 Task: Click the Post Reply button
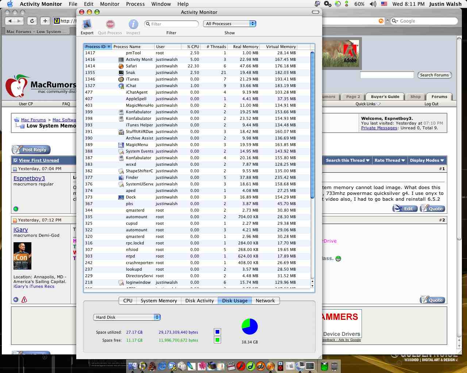coord(31,150)
